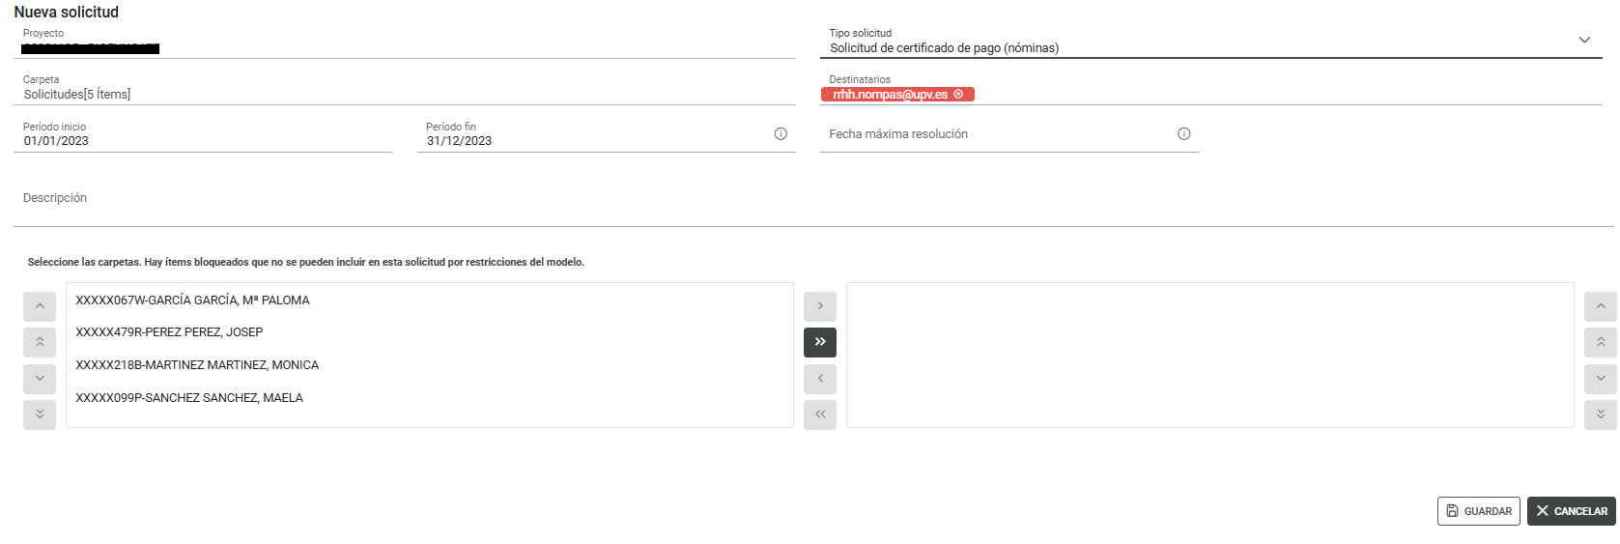
Task: Move selected item to right list
Action: coord(820,306)
